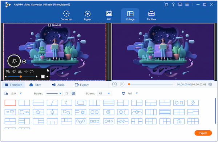
Task: Select the two vertical halves template
Action: [x=24, y=103]
